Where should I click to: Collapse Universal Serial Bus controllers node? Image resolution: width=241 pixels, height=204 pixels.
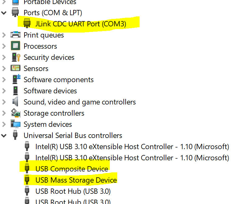(4, 135)
